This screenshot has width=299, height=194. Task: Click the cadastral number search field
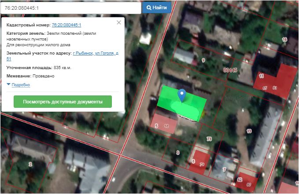click(70, 8)
